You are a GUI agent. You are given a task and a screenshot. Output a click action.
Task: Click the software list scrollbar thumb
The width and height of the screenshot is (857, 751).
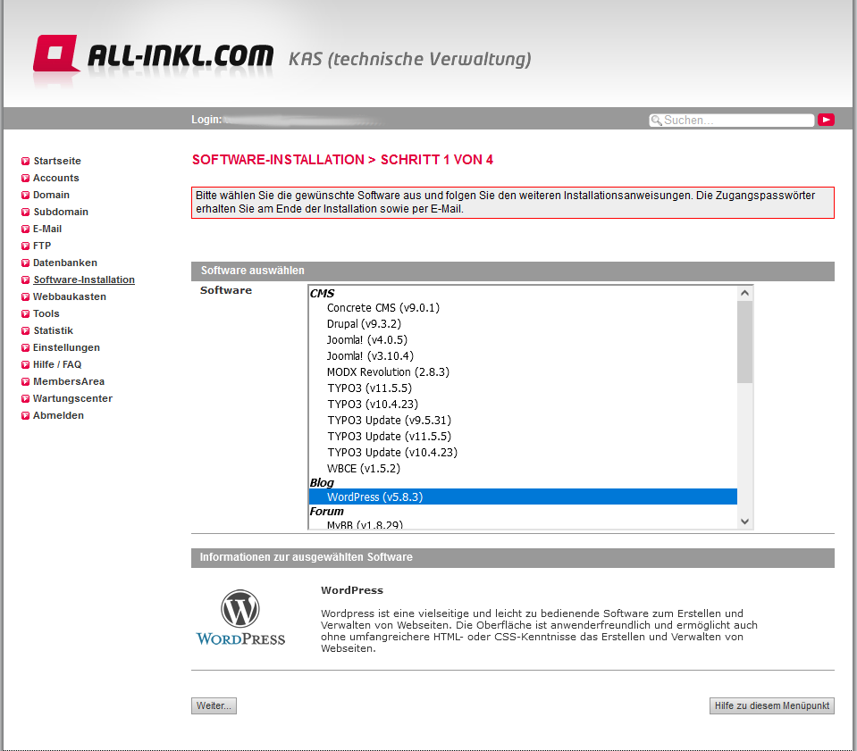pos(744,342)
